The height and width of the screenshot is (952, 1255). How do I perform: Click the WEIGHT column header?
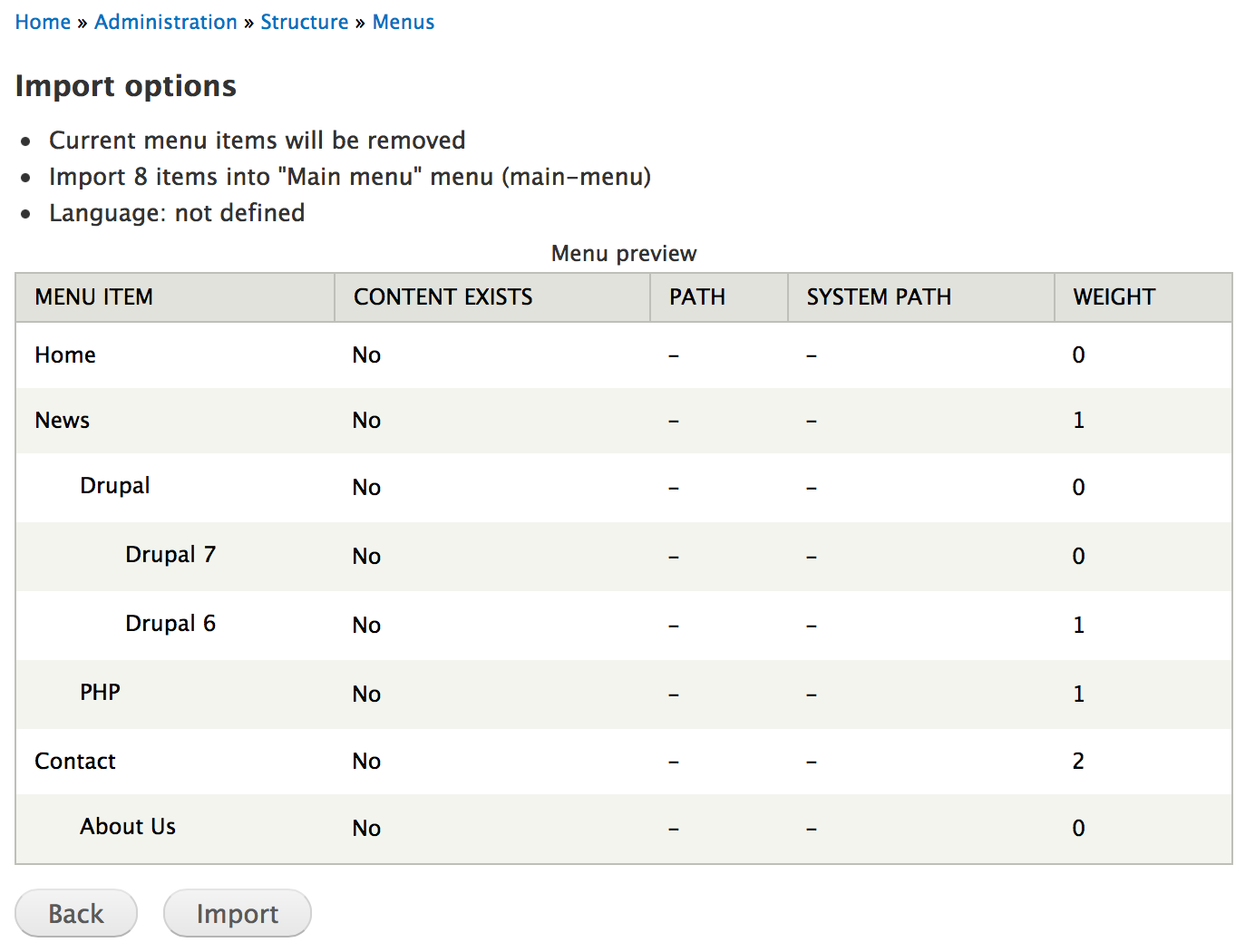pyautogui.click(x=1114, y=296)
